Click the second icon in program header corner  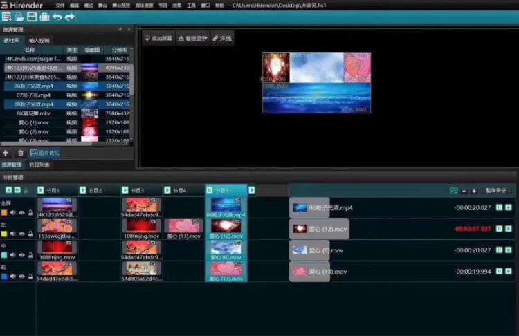[x=17, y=190]
